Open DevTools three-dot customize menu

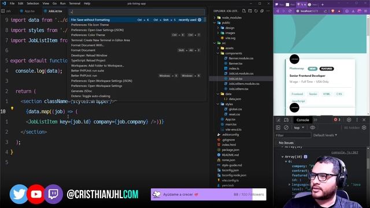[357, 120]
